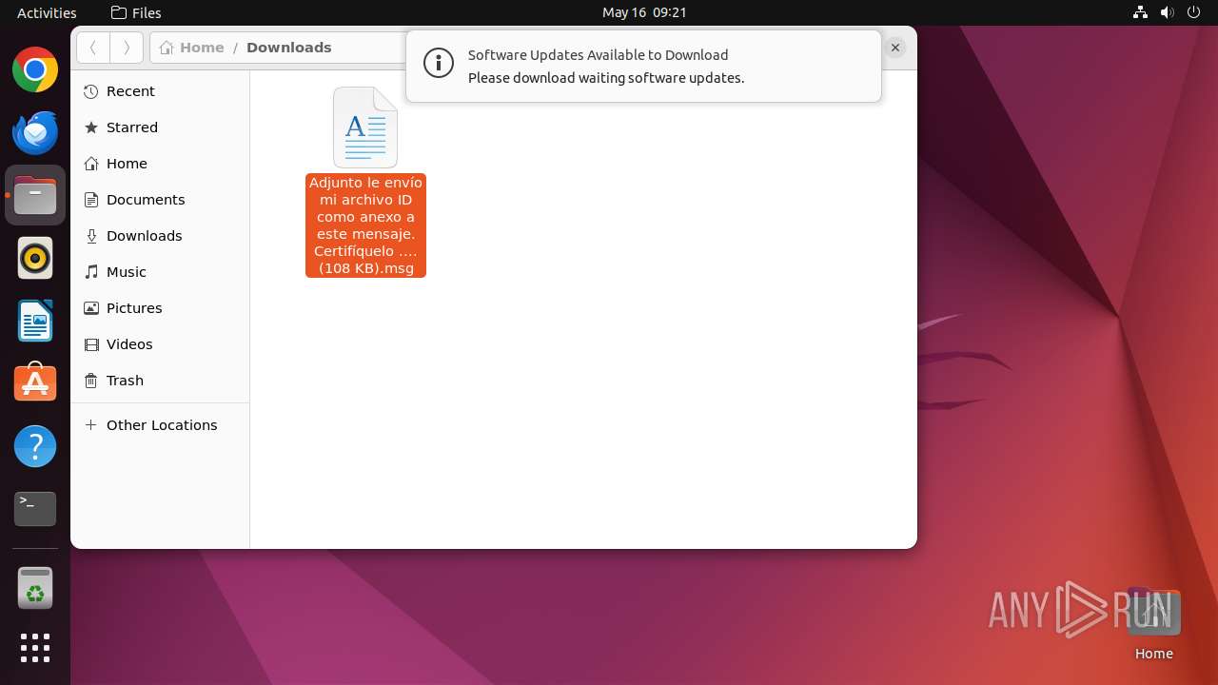Click the network icon in top bar
Viewport: 1218px width, 685px height.
tap(1141, 12)
